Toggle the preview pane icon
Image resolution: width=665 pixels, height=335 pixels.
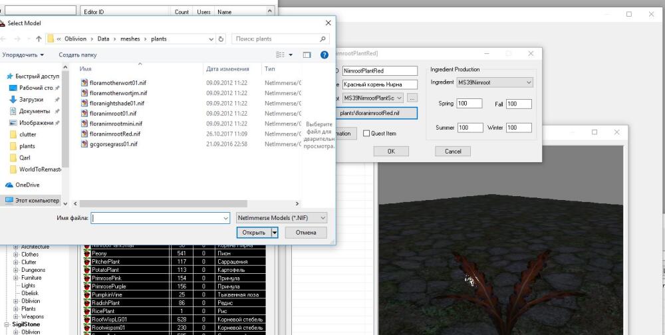coord(307,55)
